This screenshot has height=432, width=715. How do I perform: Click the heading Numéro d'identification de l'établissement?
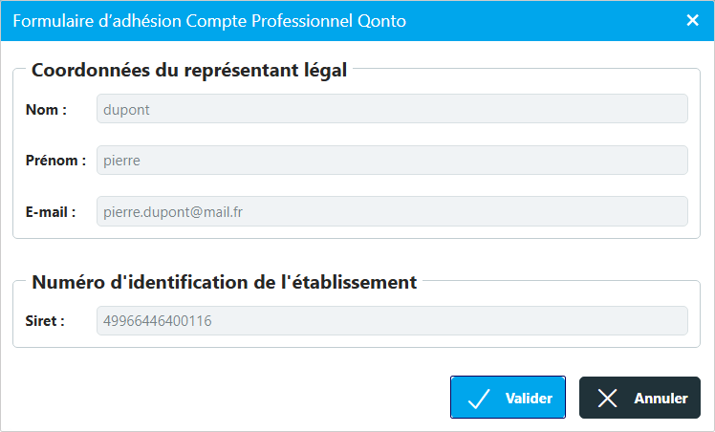click(x=224, y=282)
